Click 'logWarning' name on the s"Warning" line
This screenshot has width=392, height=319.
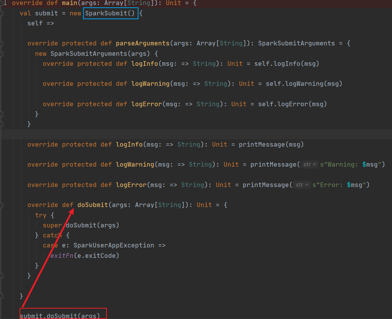(135, 164)
